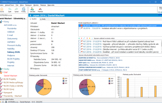Open the Adresář firem menu
This screenshot has height=103, width=162.
(9, 5)
